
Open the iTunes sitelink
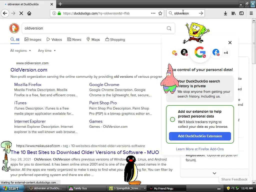(20, 103)
